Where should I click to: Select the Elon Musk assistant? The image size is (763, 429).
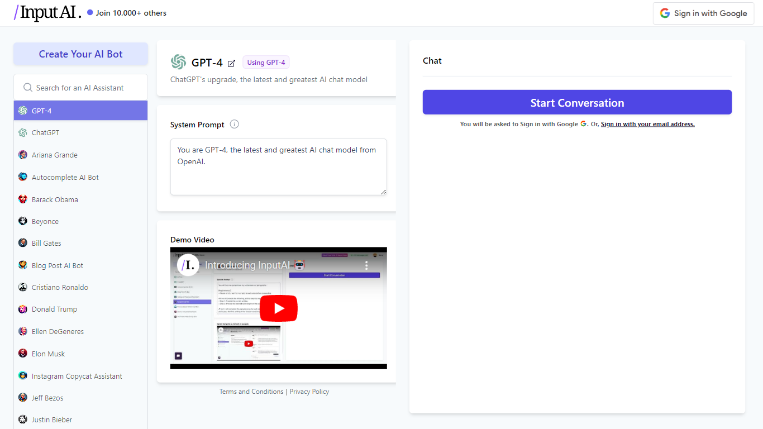point(81,354)
